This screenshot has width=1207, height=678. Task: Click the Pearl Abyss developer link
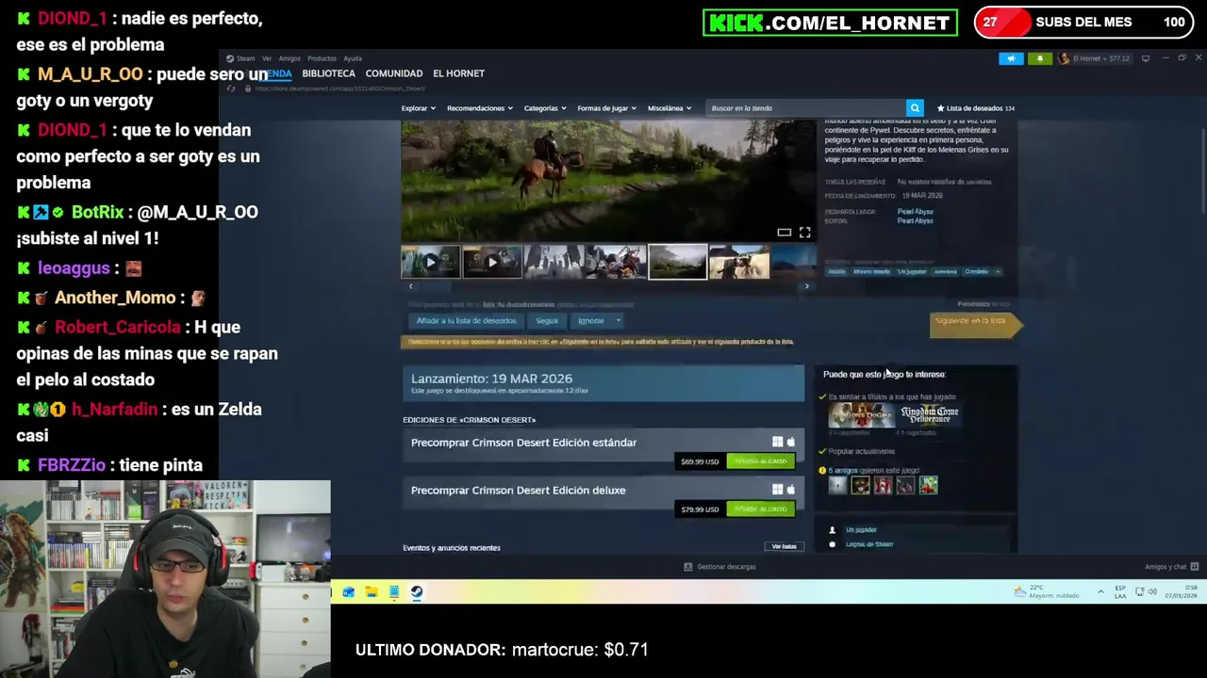[915, 212]
